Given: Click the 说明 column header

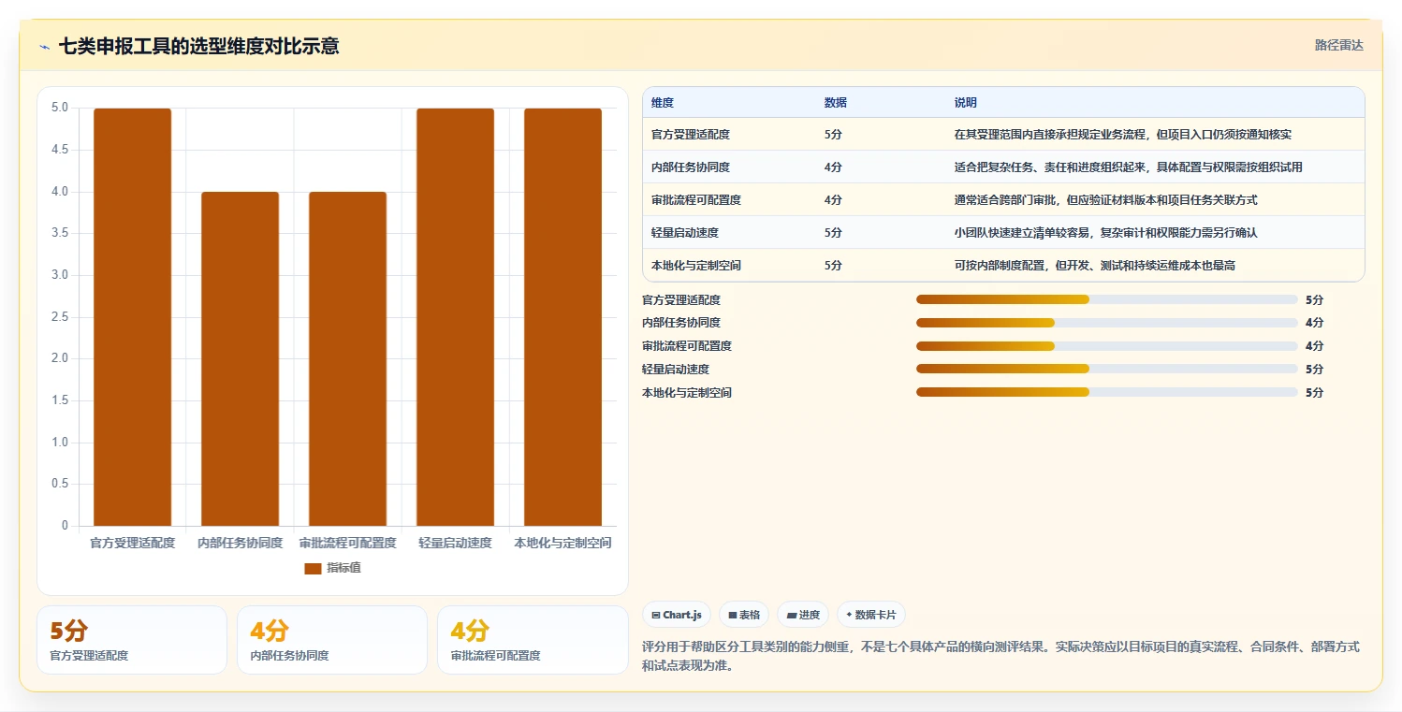Looking at the screenshot, I should (966, 103).
